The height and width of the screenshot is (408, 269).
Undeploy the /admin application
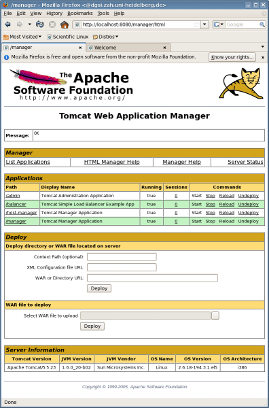[x=248, y=196]
